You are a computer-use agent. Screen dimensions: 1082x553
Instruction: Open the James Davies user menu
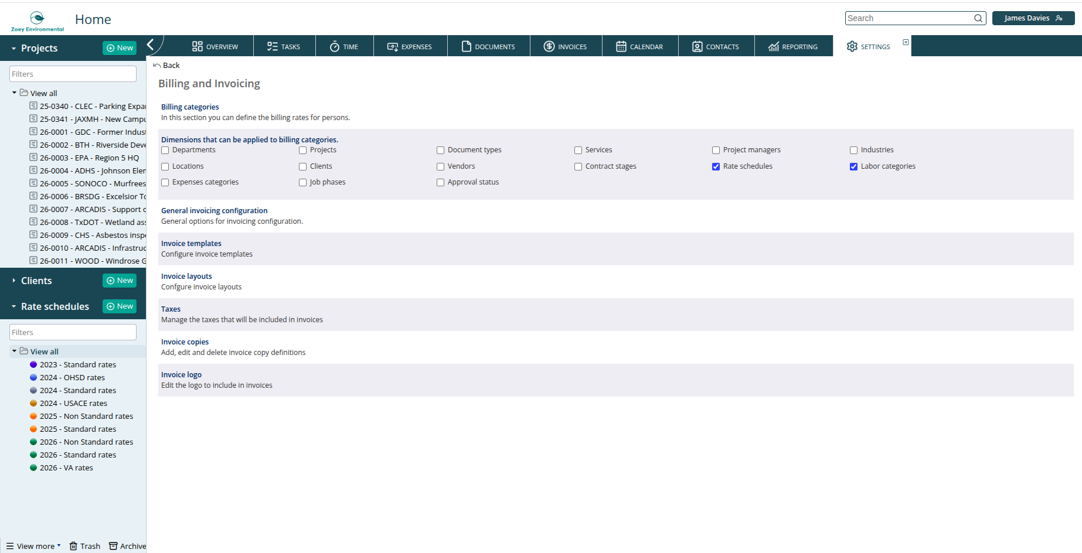point(1033,18)
